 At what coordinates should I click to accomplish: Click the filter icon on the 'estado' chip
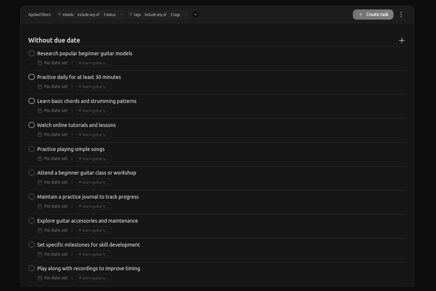pos(59,15)
